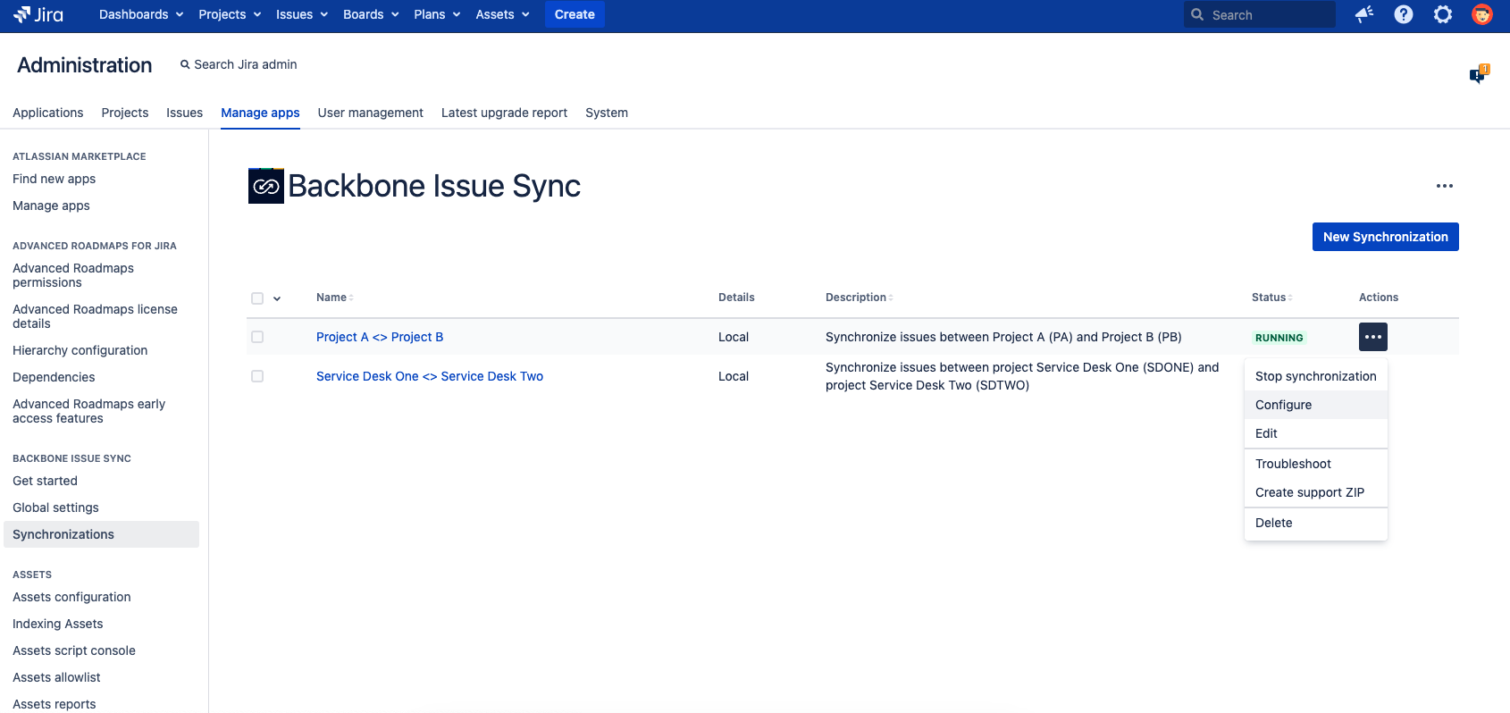Screen dimensions: 1510x713
Task: Open the page-level more options ellipsis
Action: 1444,186
